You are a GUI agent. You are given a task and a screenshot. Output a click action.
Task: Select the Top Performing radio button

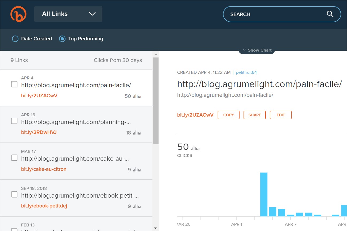(62, 39)
